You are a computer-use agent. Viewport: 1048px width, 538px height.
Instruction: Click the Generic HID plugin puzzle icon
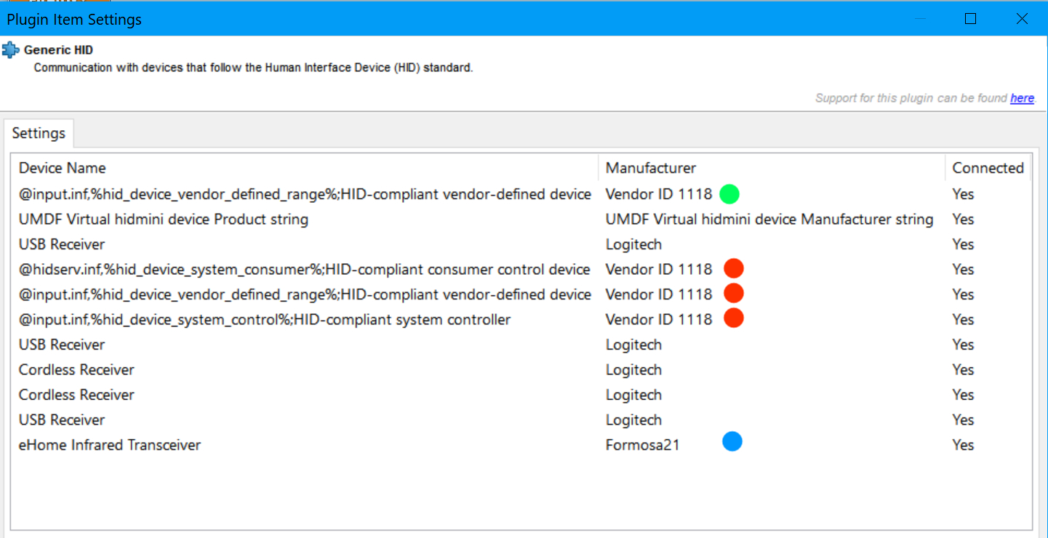pos(10,50)
